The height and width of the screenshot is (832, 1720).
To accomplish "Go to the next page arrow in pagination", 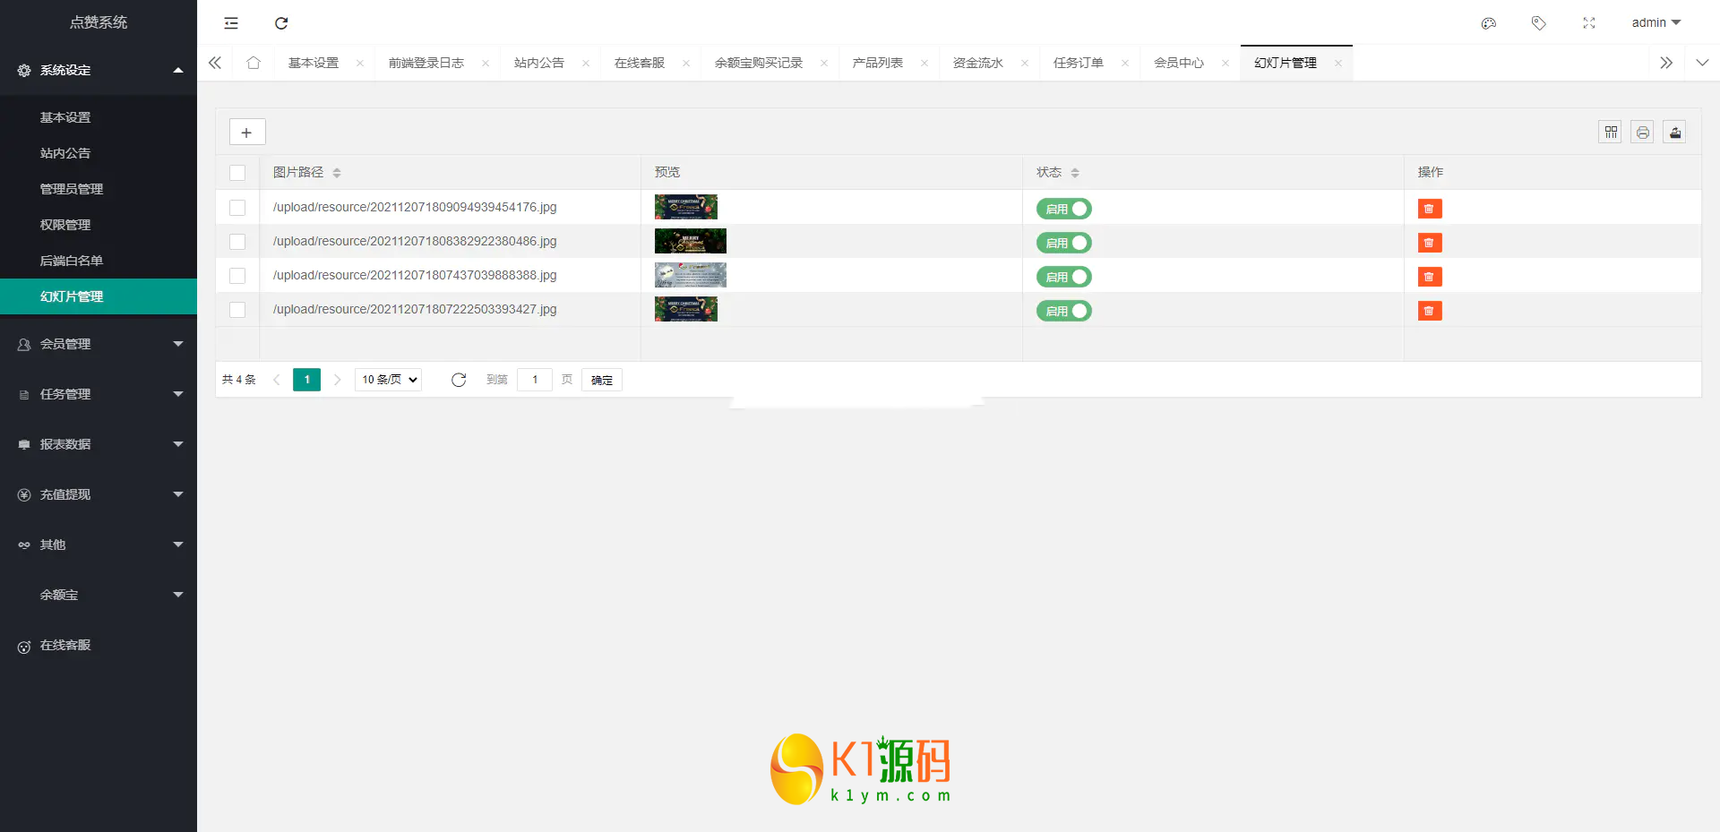I will pos(338,380).
